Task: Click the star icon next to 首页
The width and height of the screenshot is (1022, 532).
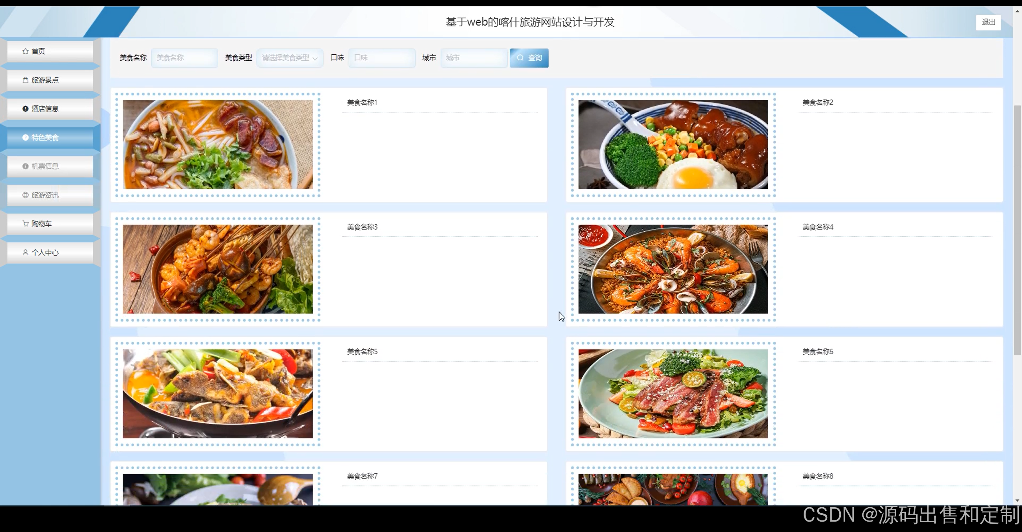Action: click(x=25, y=51)
